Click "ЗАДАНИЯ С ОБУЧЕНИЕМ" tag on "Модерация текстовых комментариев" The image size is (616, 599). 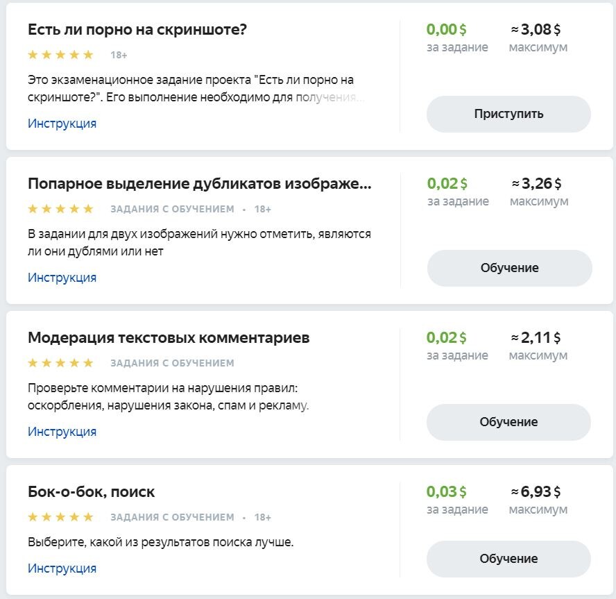(172, 363)
